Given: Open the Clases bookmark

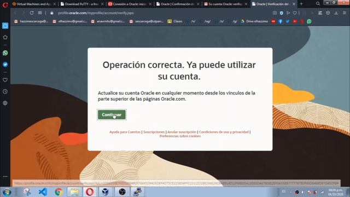Looking at the screenshot, I should 175,21.
